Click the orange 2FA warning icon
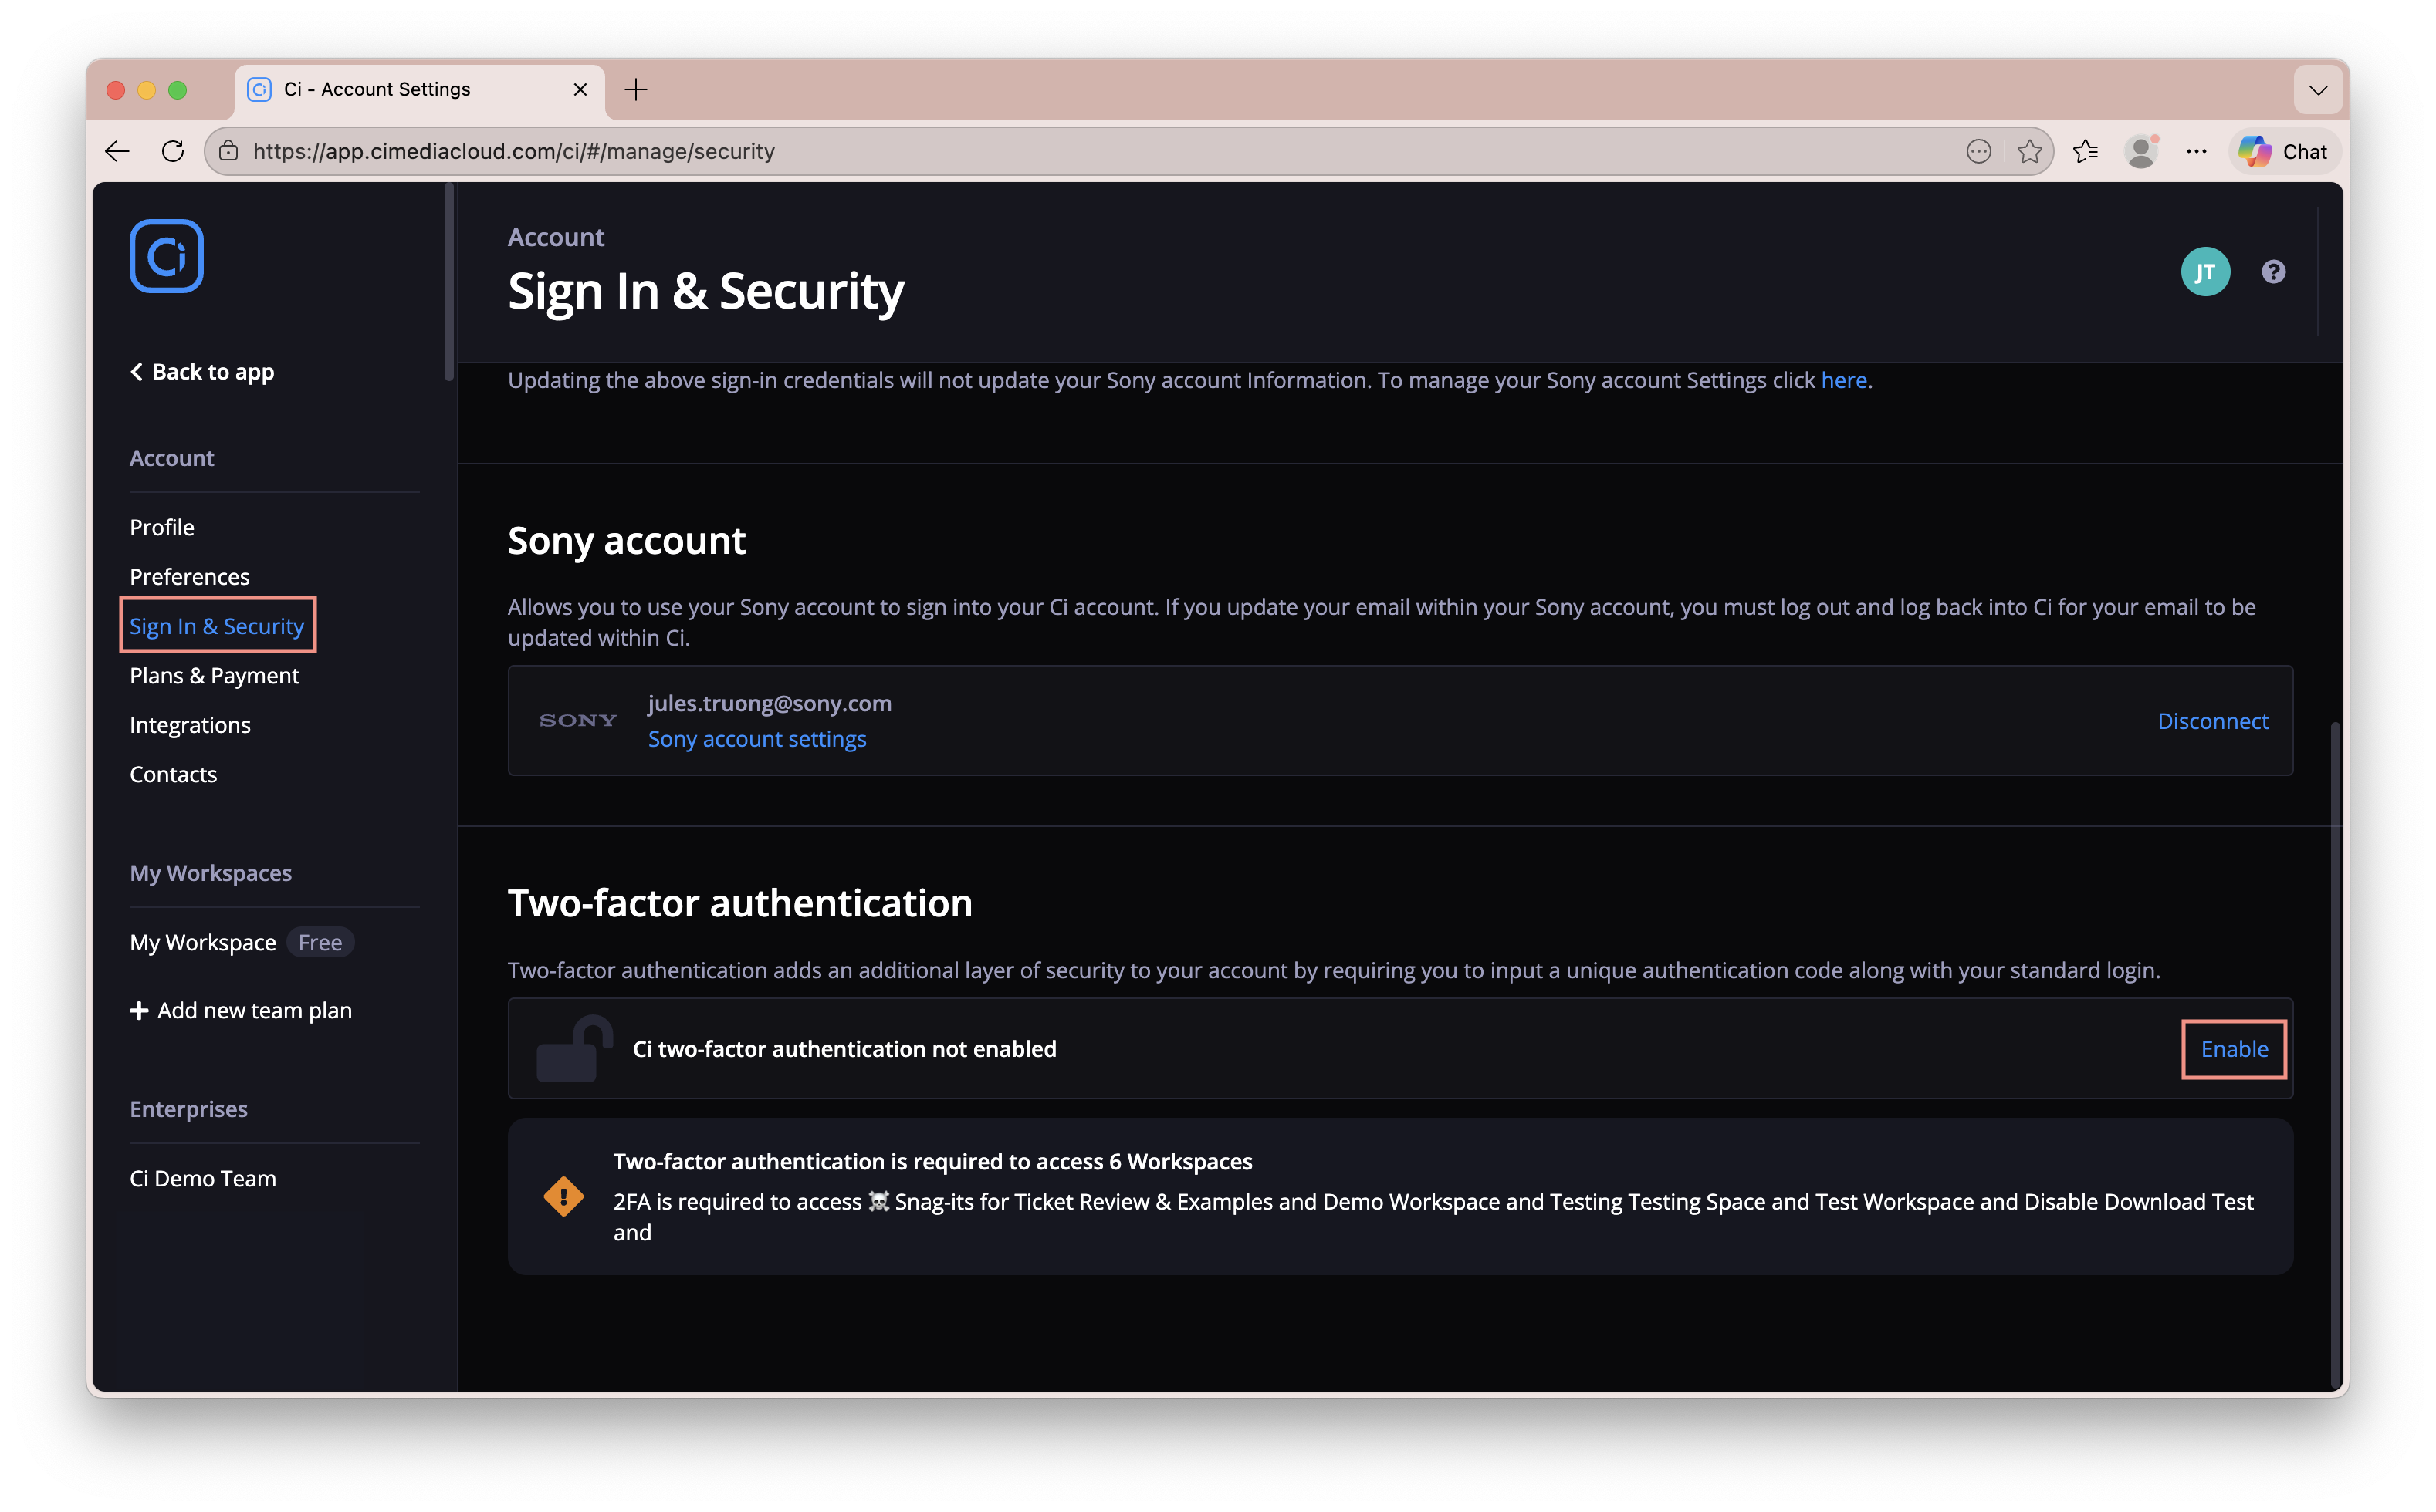This screenshot has width=2436, height=1512. coord(563,1196)
